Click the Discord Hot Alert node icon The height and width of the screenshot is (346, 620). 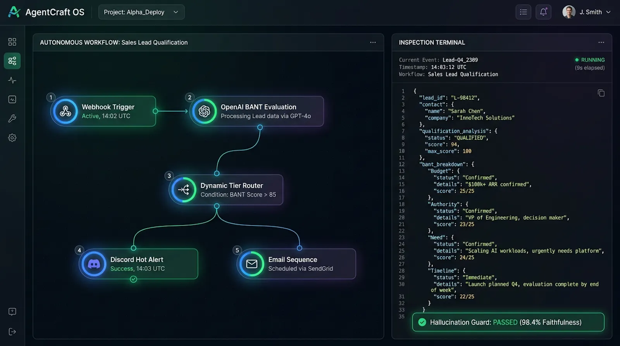tap(94, 264)
